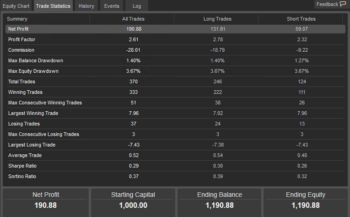Viewport: 350px width, 217px height.
Task: Select the Net Profit row label
Action: pyautogui.click(x=18, y=29)
